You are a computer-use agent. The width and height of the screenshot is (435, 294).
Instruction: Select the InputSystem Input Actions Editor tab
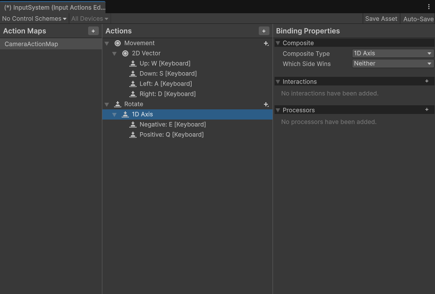point(53,8)
